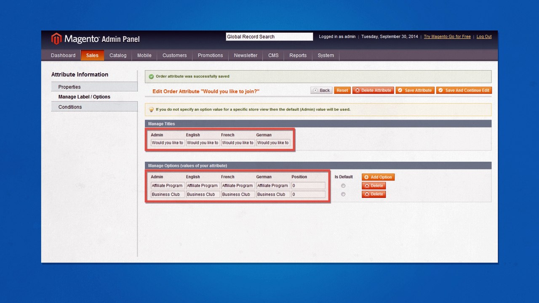Open the Catalog menu
This screenshot has height=303, width=539.
click(118, 56)
